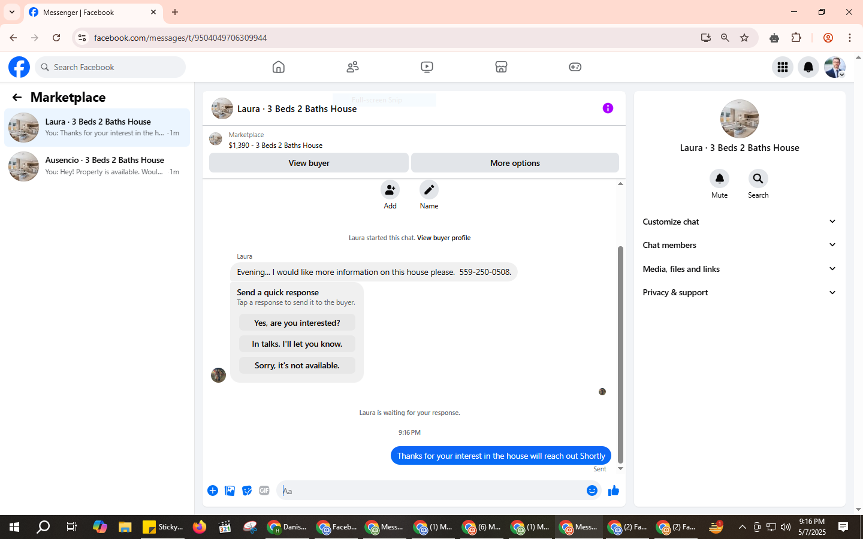863x539 pixels.
Task: Open the Ausencio · 3 Beds 2 Baths House conversation
Action: (x=97, y=166)
